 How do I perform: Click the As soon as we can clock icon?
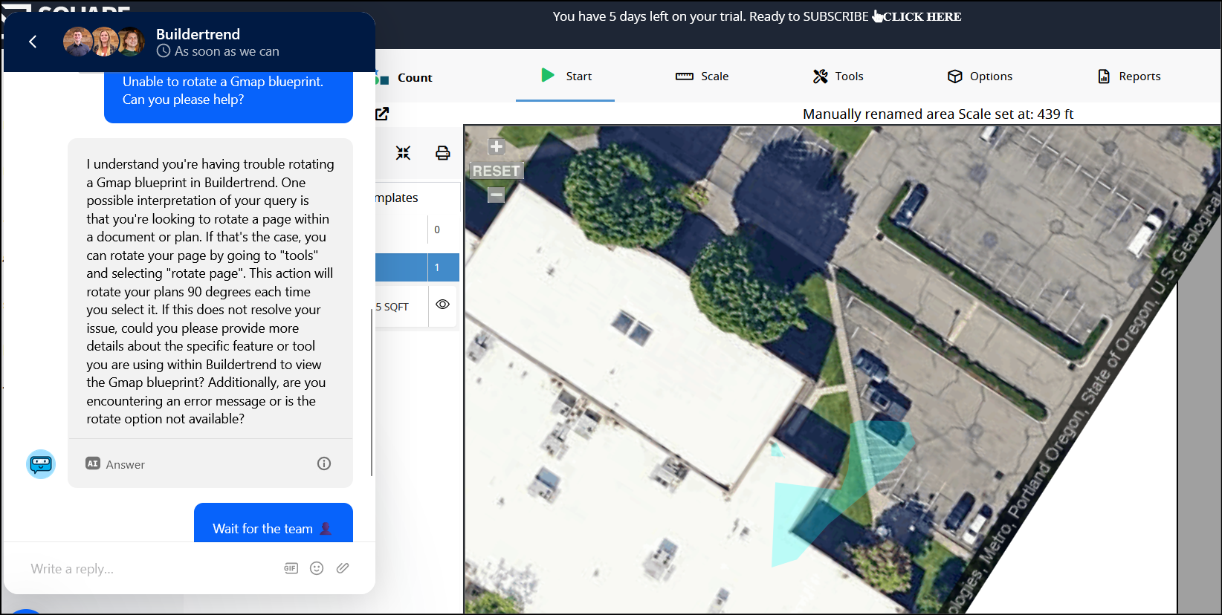pos(164,51)
